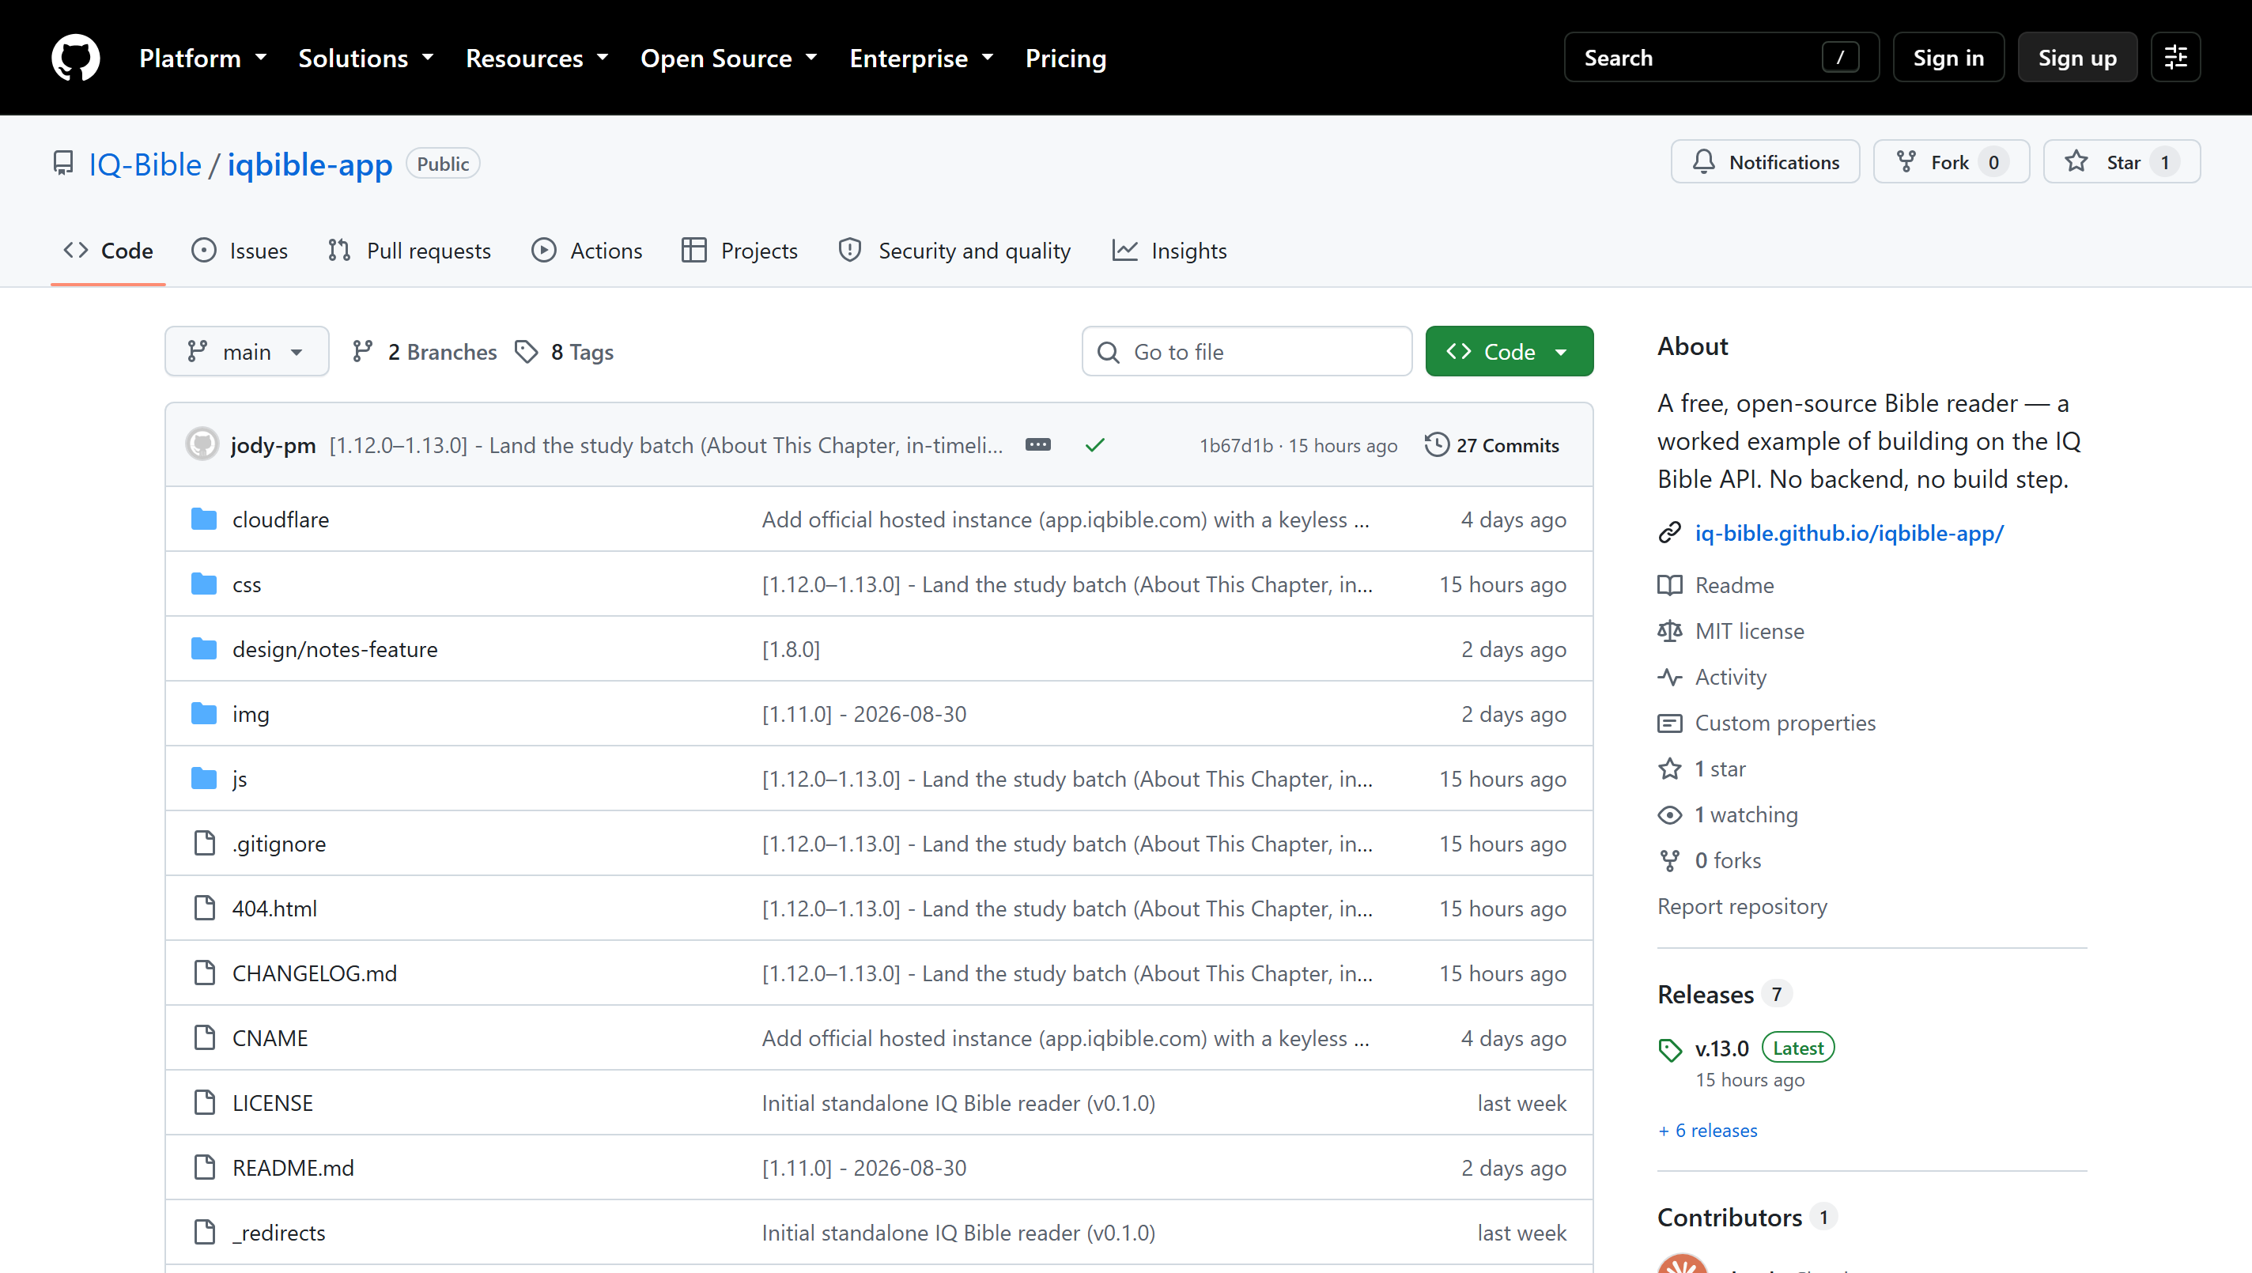The height and width of the screenshot is (1273, 2252).
Task: Open the _redirects file
Action: click(x=279, y=1233)
